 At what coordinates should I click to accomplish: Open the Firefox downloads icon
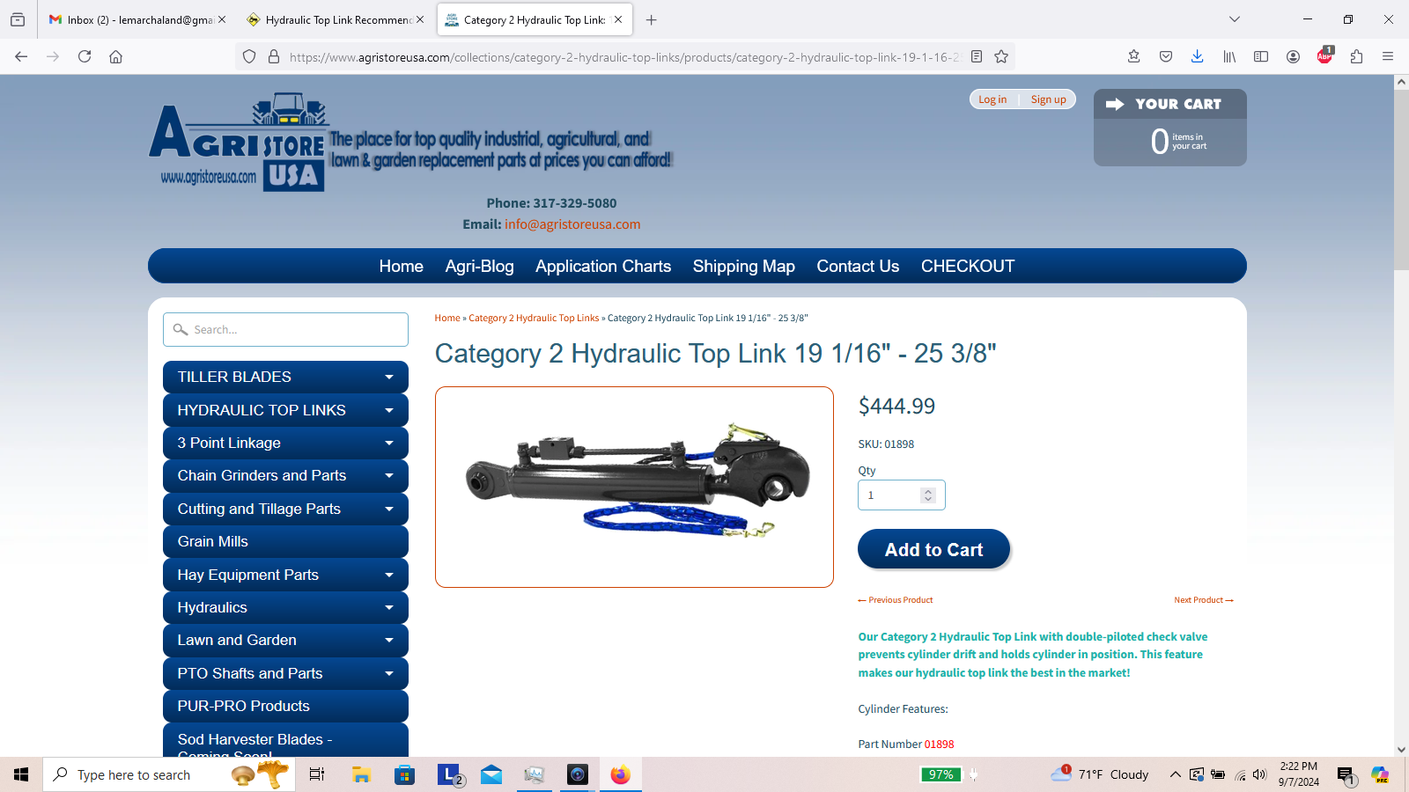1197,56
